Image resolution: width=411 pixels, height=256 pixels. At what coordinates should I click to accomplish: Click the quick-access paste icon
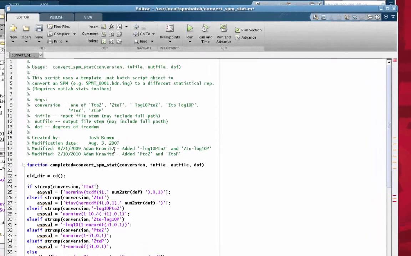point(347,17)
